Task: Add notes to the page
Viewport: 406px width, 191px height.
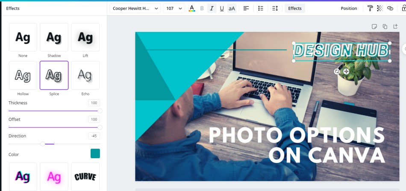Action: pyautogui.click(x=374, y=26)
